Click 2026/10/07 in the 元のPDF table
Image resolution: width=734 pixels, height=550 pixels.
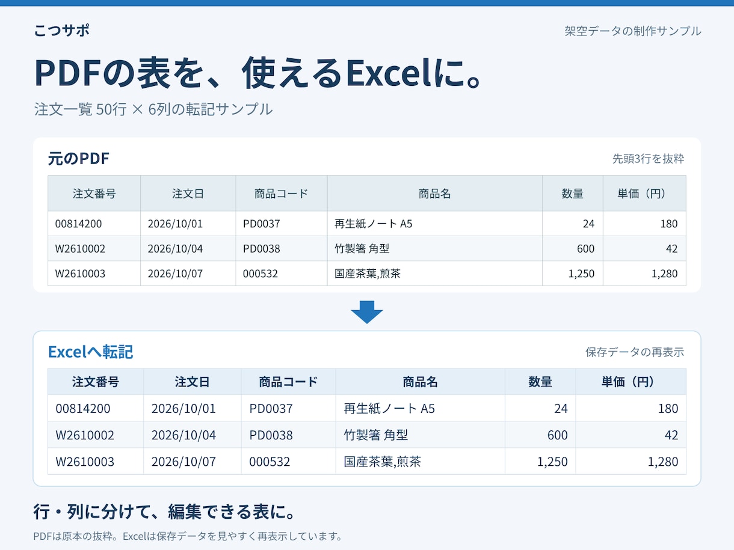[x=175, y=273]
